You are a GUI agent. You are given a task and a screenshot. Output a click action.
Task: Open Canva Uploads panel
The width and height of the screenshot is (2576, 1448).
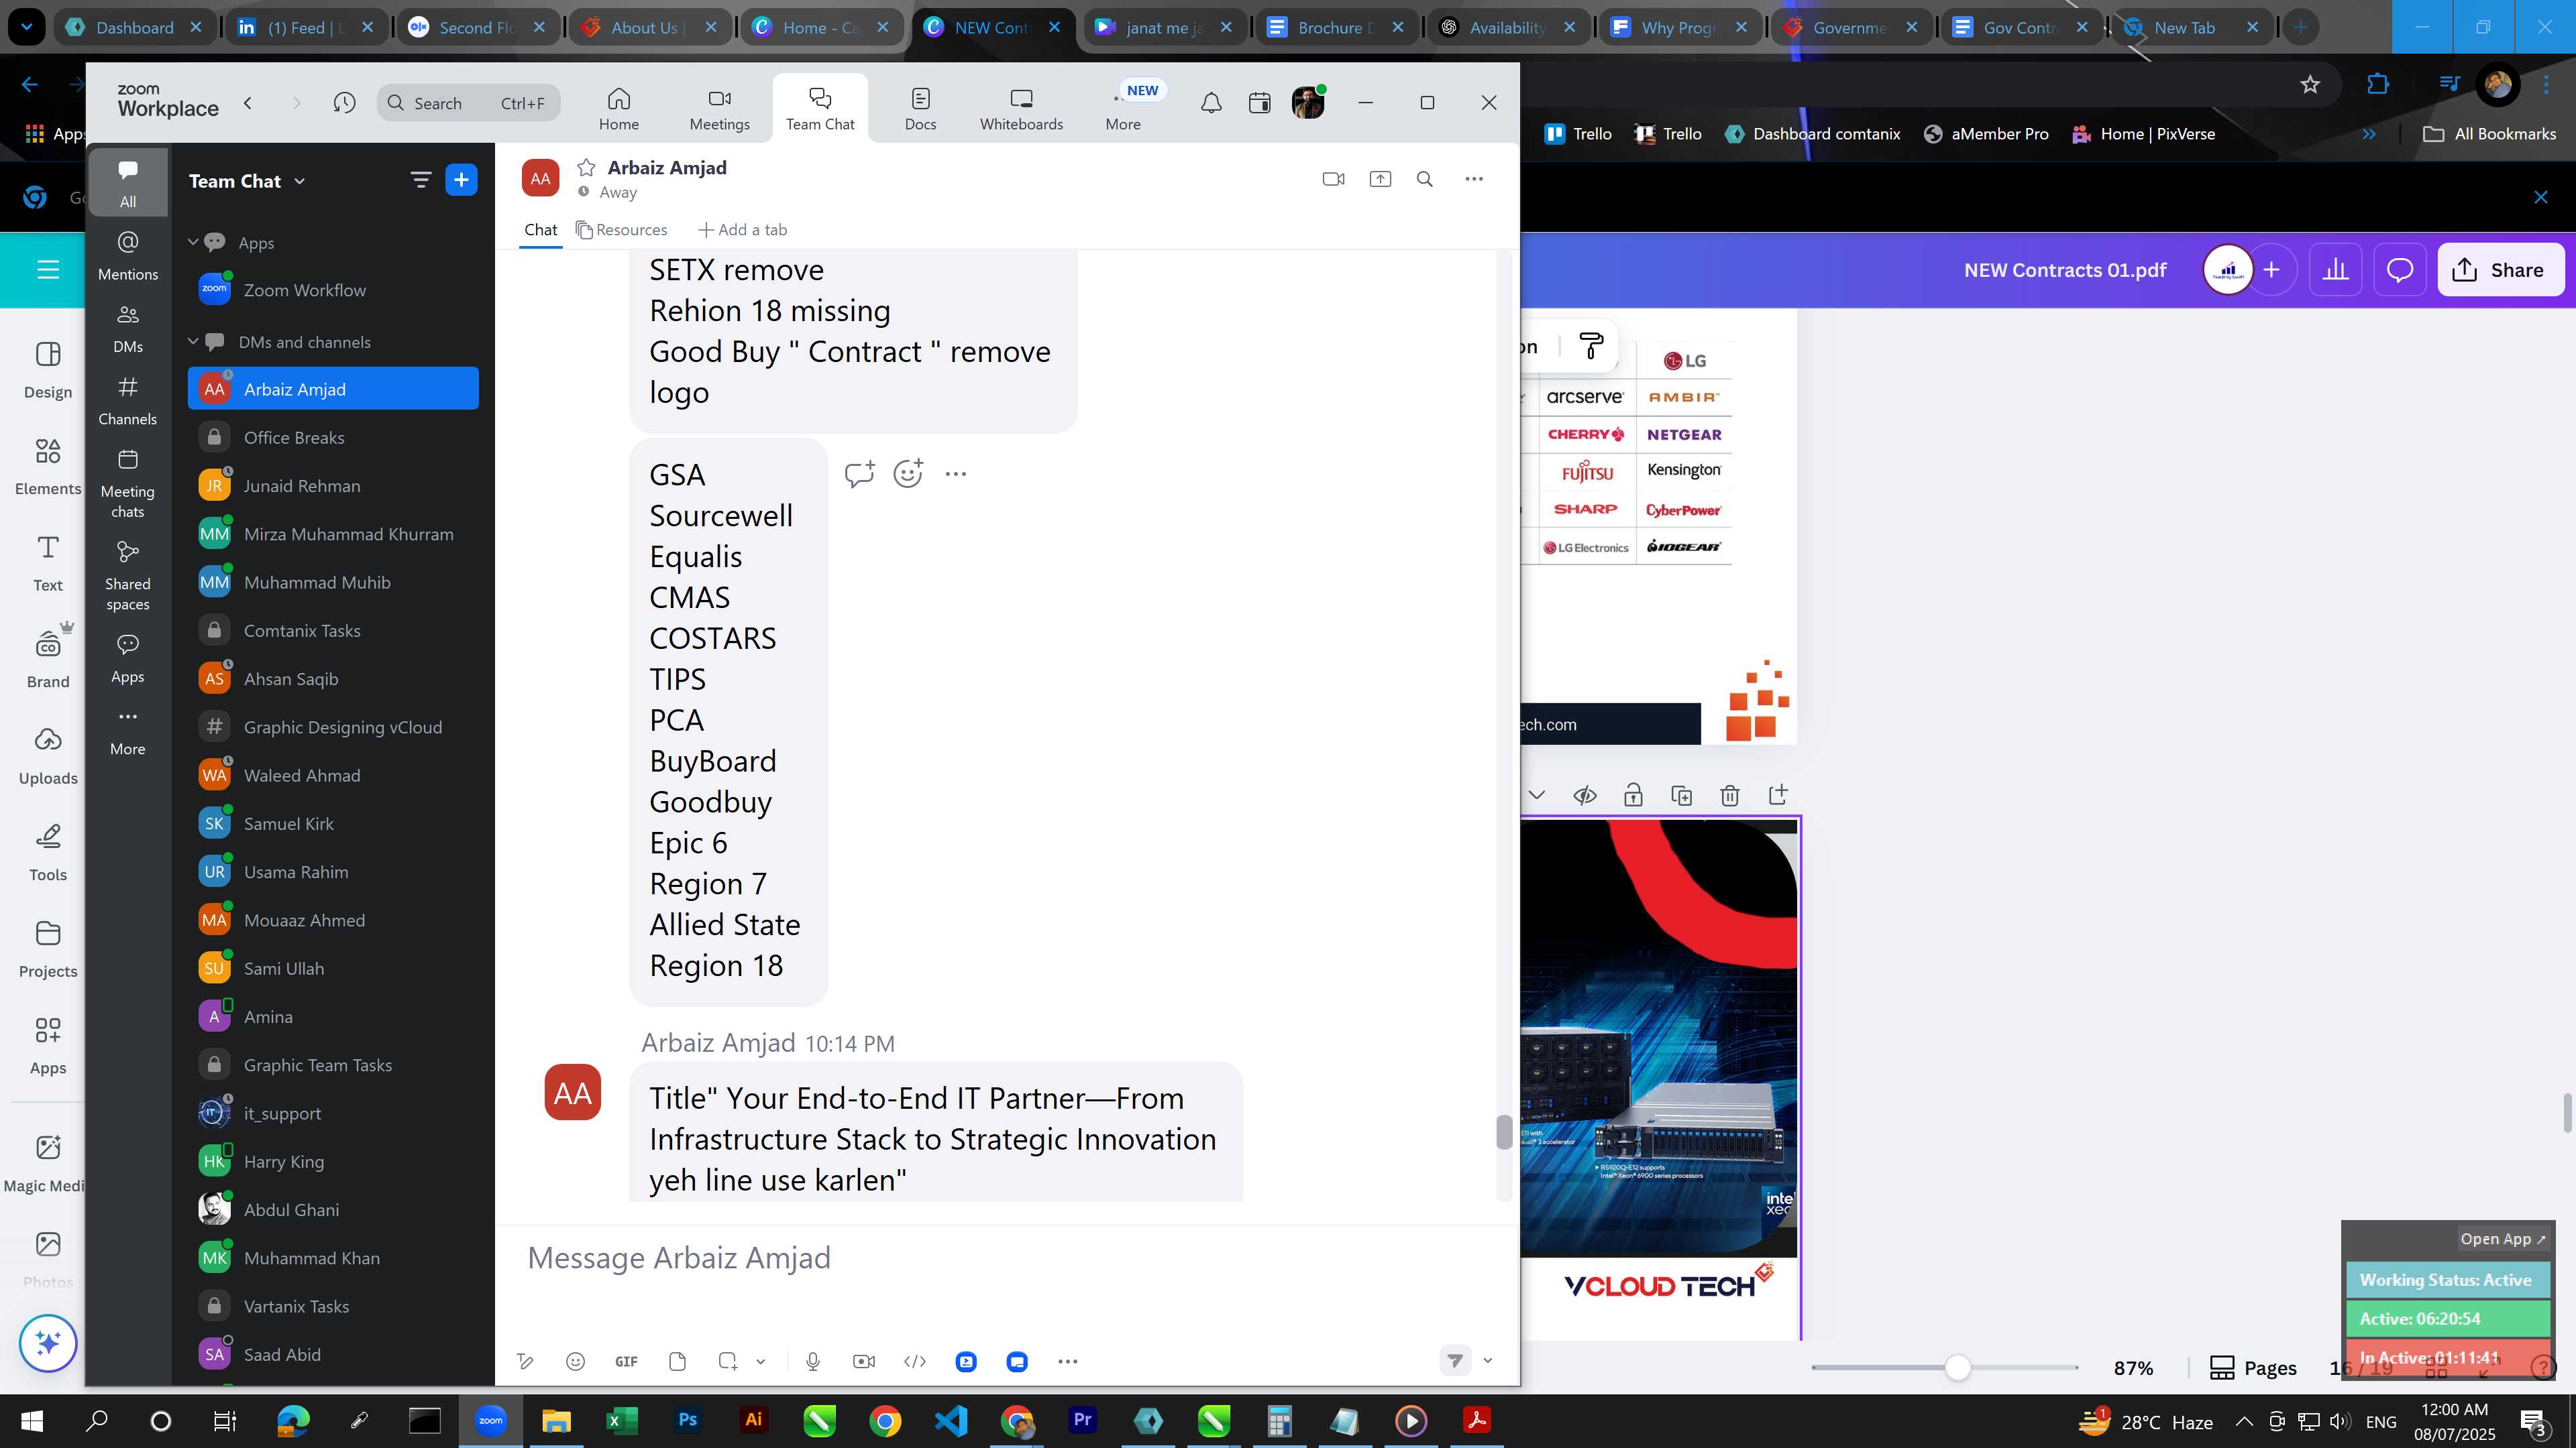coord(48,756)
